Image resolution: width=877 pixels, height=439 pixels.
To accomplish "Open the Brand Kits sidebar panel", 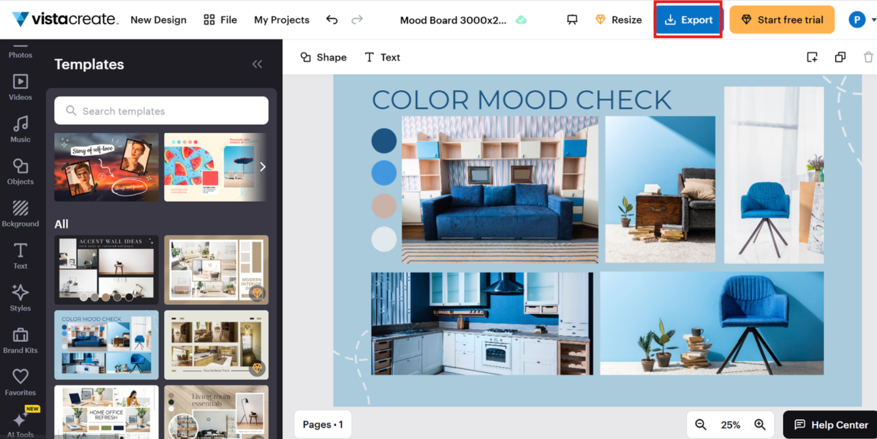I will [x=20, y=340].
